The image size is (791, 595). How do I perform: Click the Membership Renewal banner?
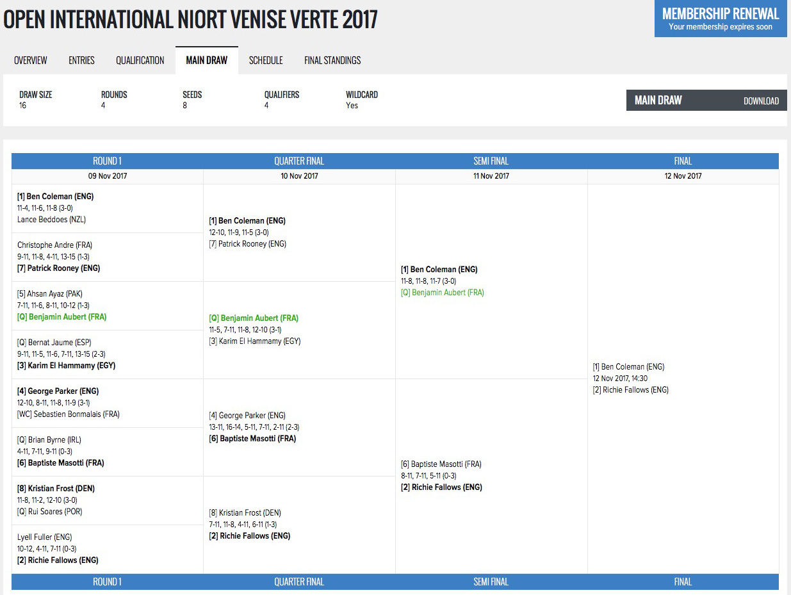tap(720, 19)
